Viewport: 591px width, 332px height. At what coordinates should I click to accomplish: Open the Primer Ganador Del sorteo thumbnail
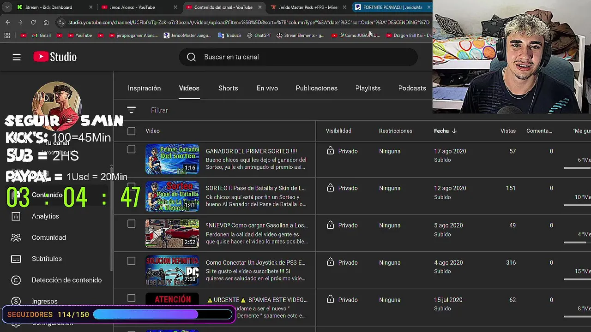click(172, 159)
